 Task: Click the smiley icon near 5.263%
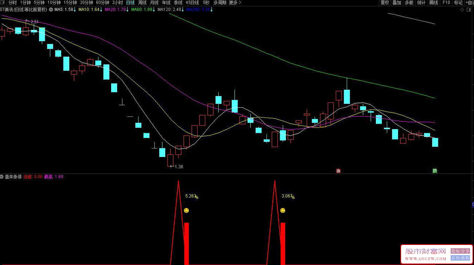tap(186, 210)
